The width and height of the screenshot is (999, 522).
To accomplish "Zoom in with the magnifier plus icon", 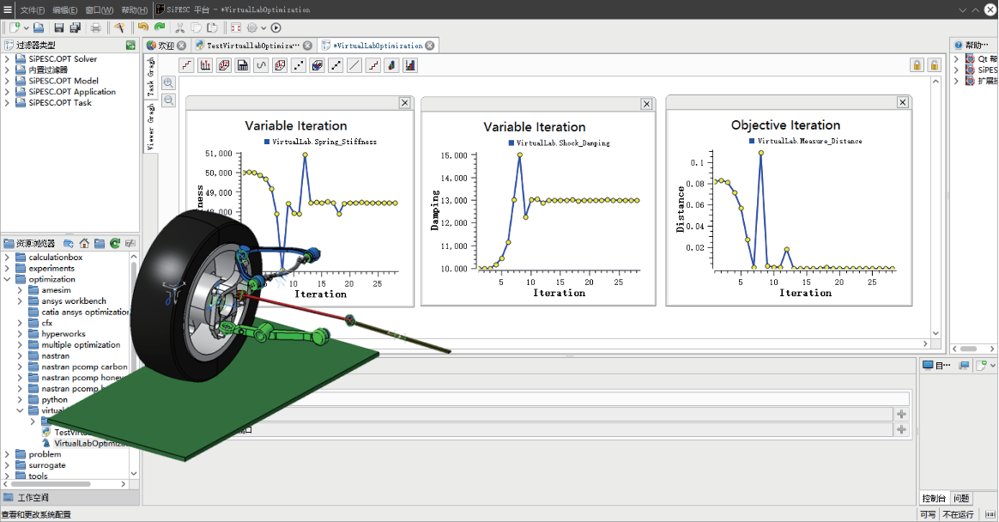I will 169,83.
